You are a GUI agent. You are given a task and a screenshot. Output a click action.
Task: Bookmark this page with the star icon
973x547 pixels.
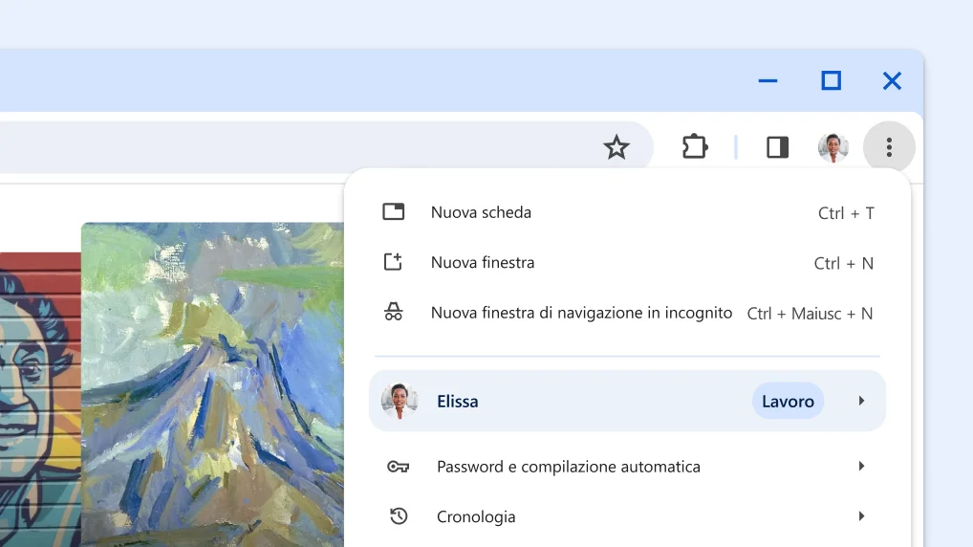pos(616,147)
